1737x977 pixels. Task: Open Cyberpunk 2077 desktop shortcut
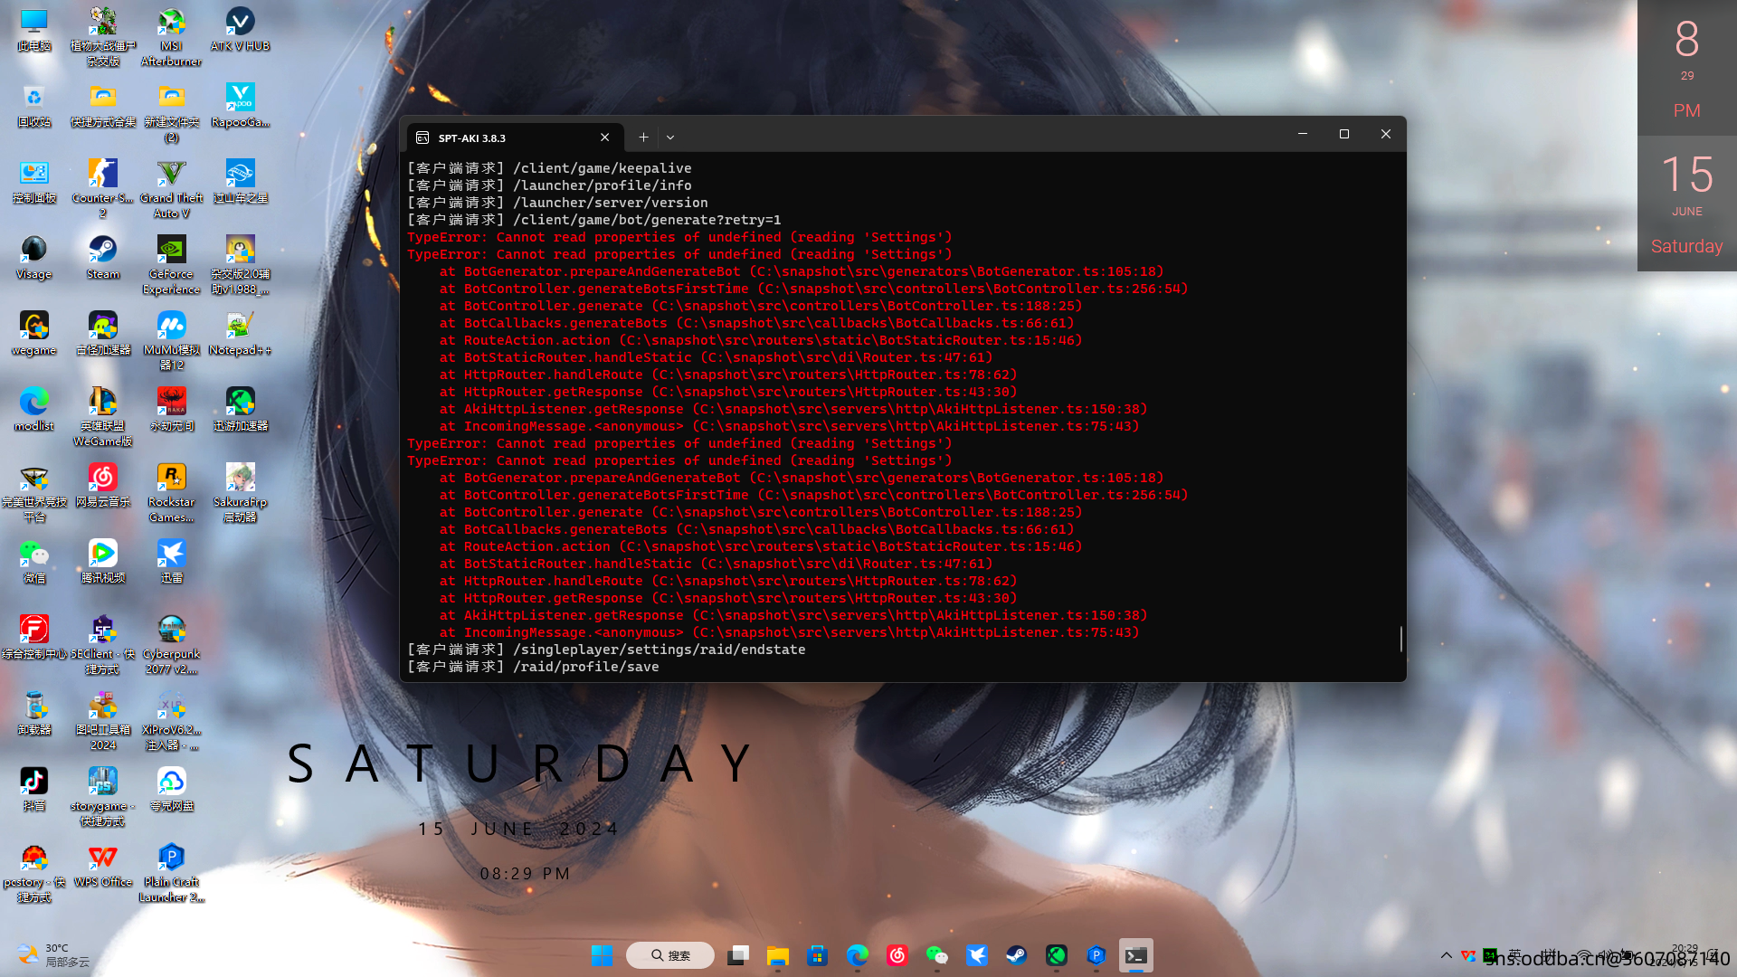click(171, 630)
